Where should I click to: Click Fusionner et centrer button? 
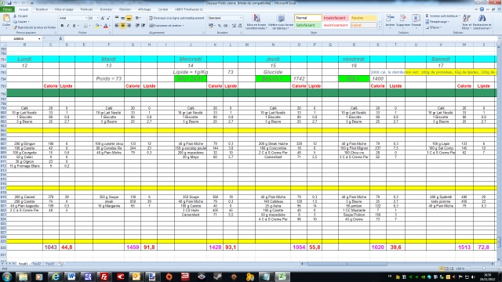pos(166,26)
